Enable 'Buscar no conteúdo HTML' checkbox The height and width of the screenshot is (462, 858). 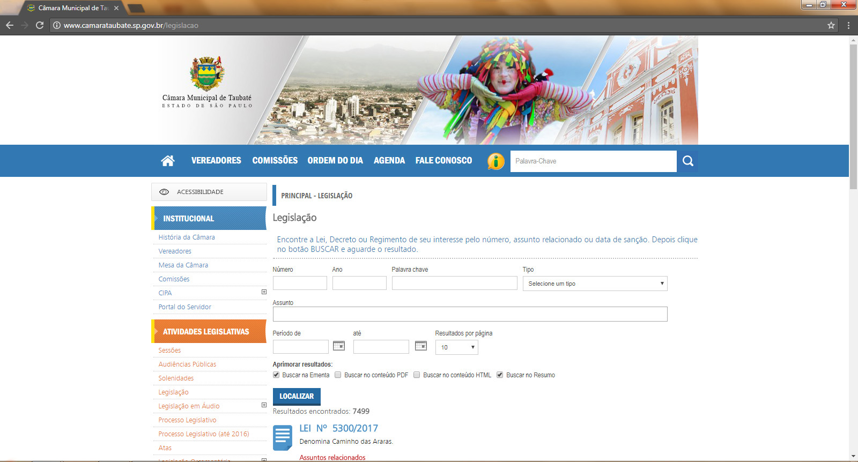click(x=417, y=375)
